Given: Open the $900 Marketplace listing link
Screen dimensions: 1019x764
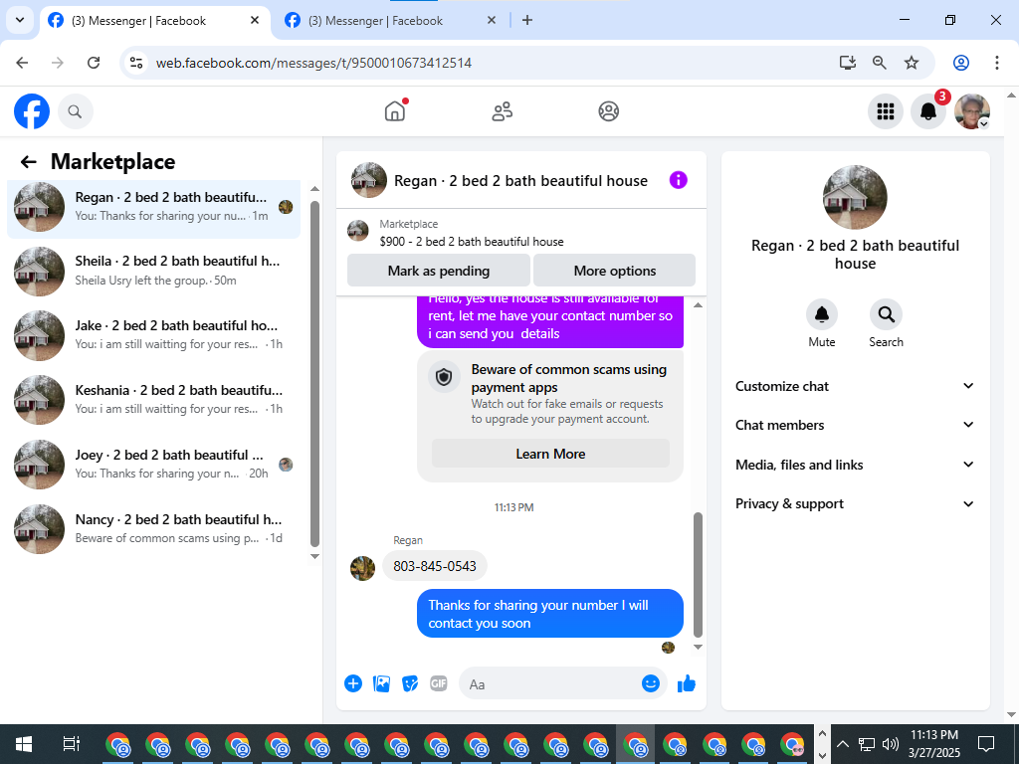Looking at the screenshot, I should coord(471,242).
